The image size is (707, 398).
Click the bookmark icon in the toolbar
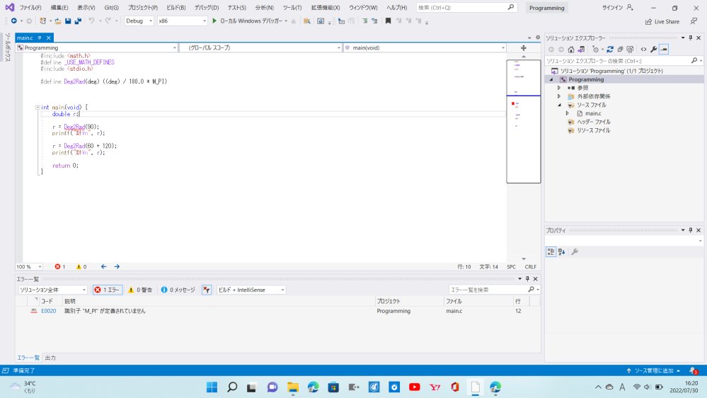point(389,21)
